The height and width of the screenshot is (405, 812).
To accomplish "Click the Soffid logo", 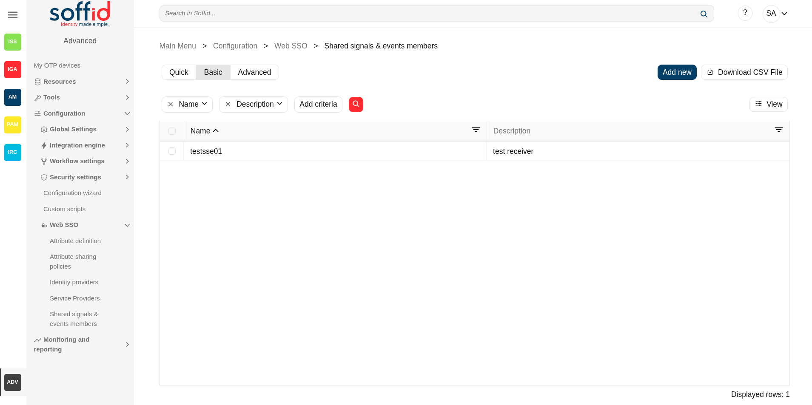I will coord(80,14).
